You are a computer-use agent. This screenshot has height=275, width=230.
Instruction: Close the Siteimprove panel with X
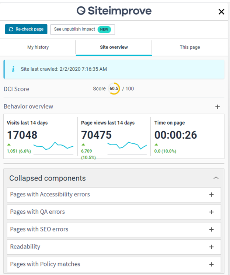221,12
